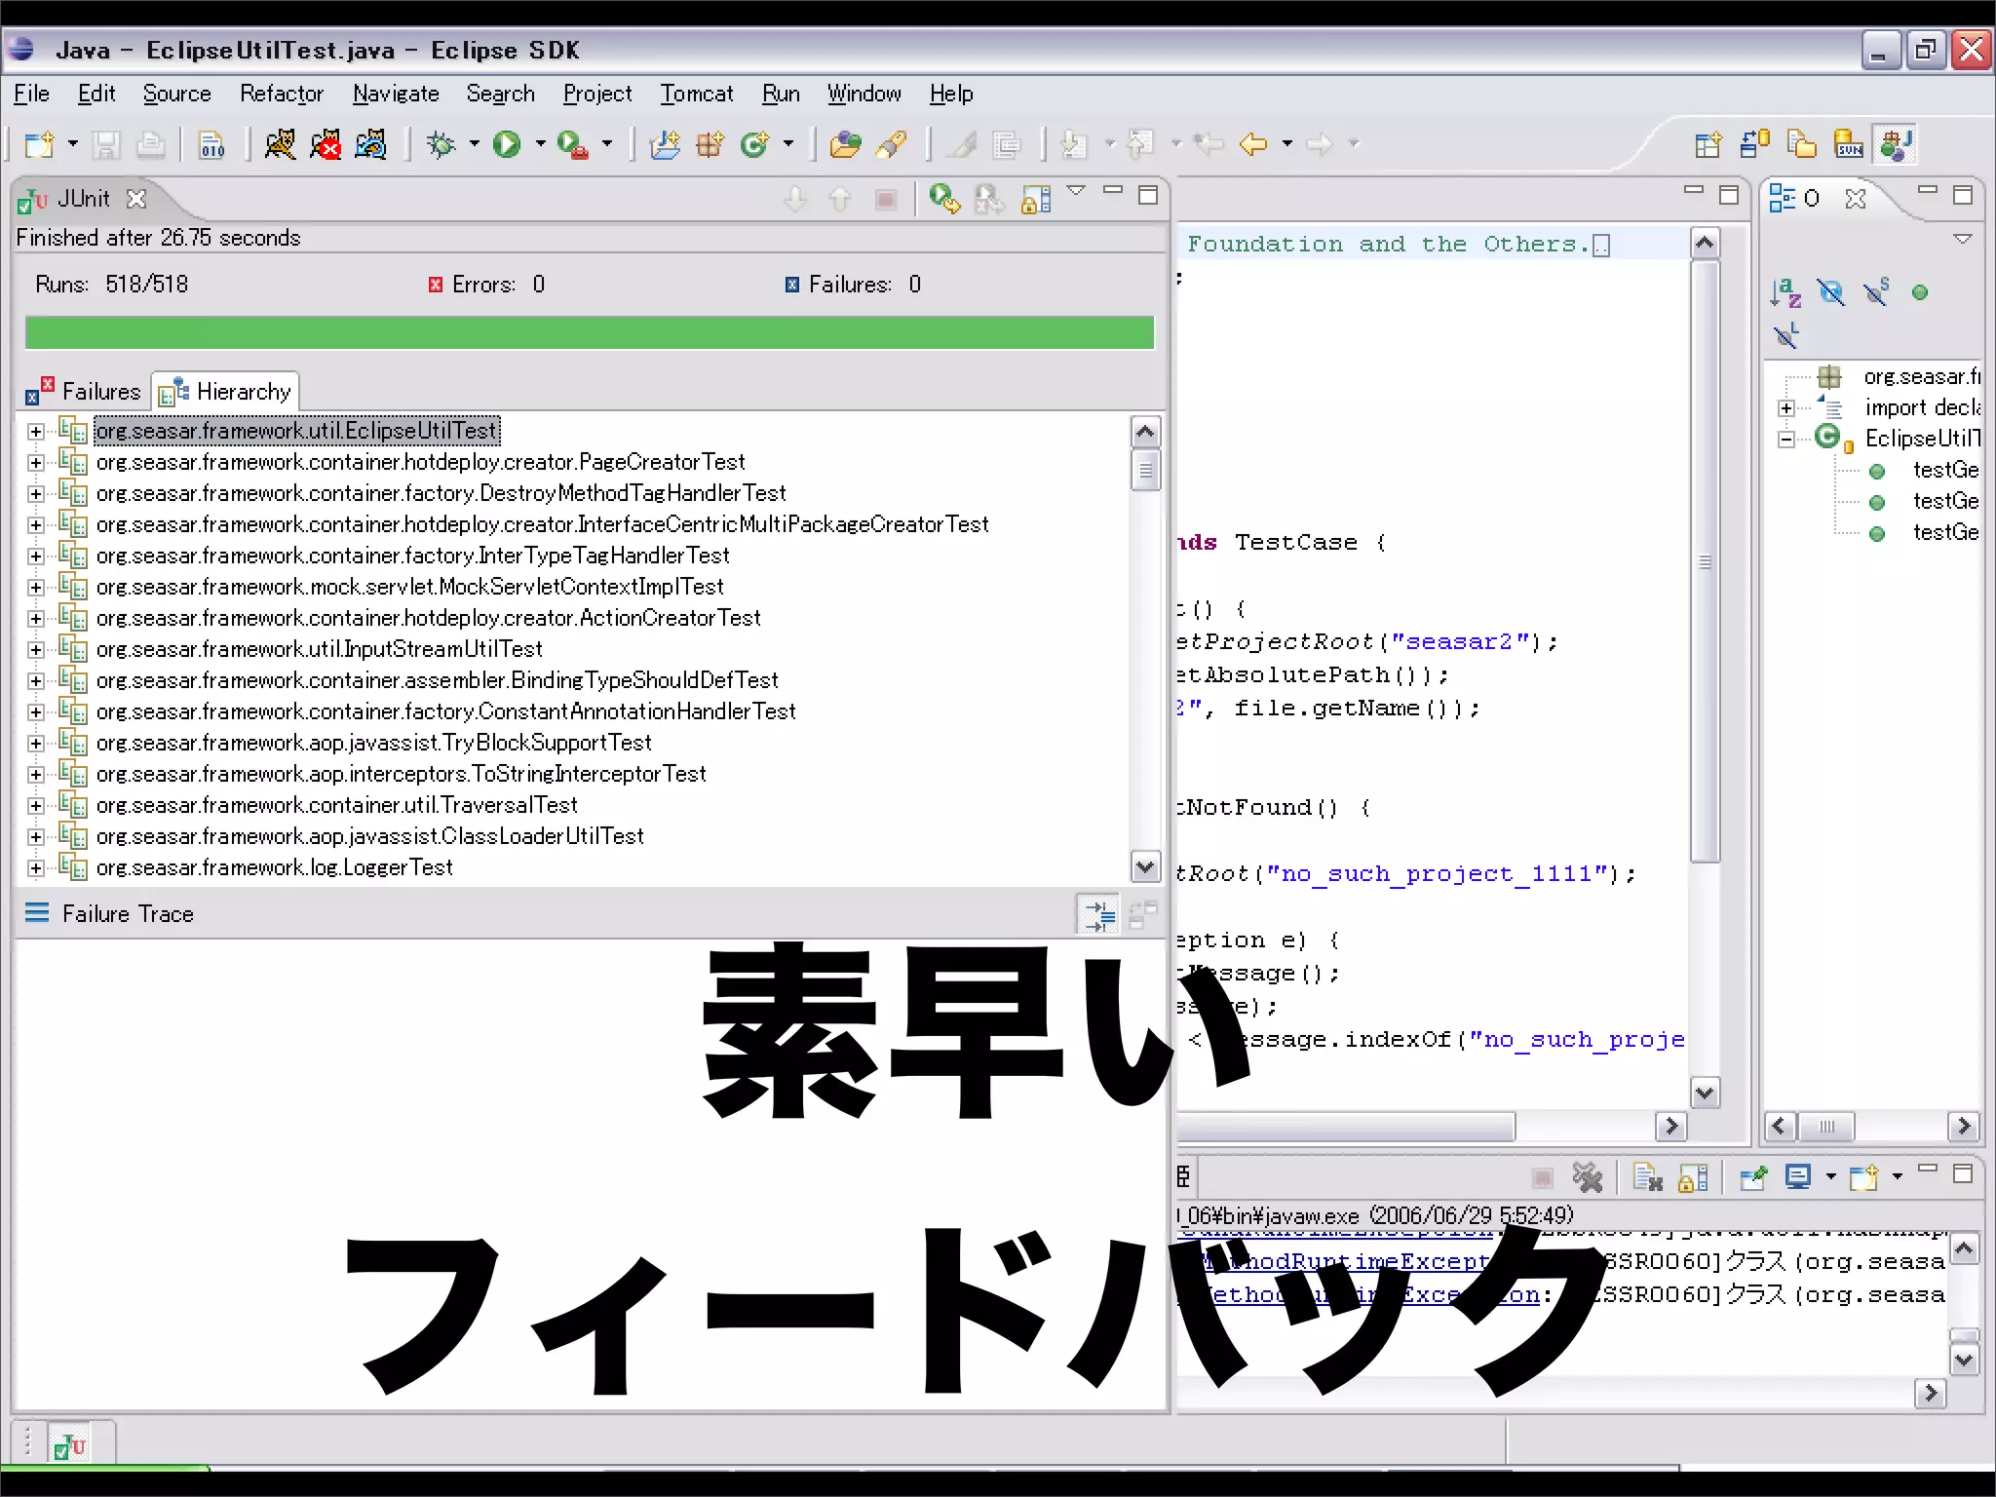Viewport: 1996px width, 1497px height.
Task: Open the Run button dropdown arrow
Action: [540, 145]
